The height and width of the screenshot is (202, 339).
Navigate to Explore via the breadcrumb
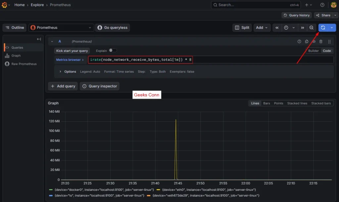coord(37,5)
